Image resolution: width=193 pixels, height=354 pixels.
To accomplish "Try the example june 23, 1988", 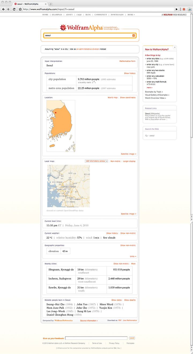I will click(x=153, y=61).
